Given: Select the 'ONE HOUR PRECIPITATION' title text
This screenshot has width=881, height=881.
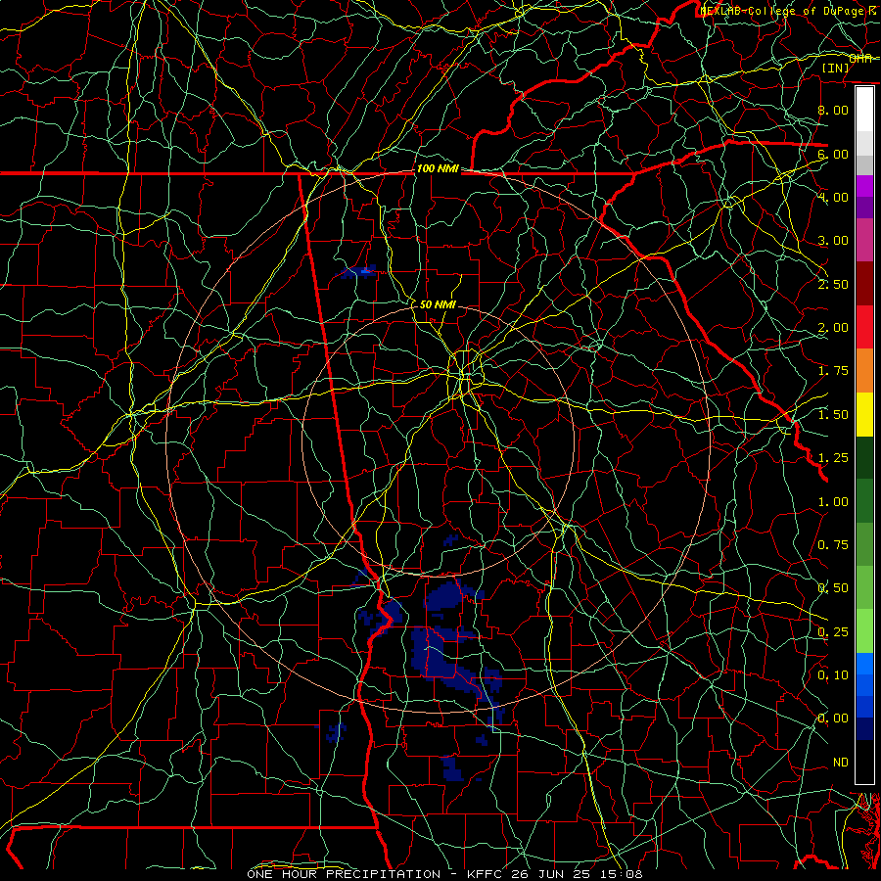Looking at the screenshot, I should 344,874.
